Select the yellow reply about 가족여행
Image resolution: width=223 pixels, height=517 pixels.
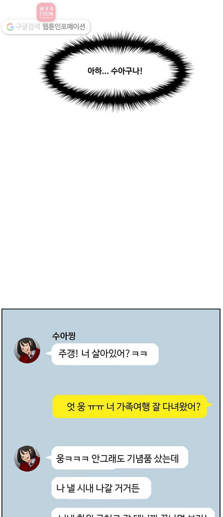click(130, 406)
